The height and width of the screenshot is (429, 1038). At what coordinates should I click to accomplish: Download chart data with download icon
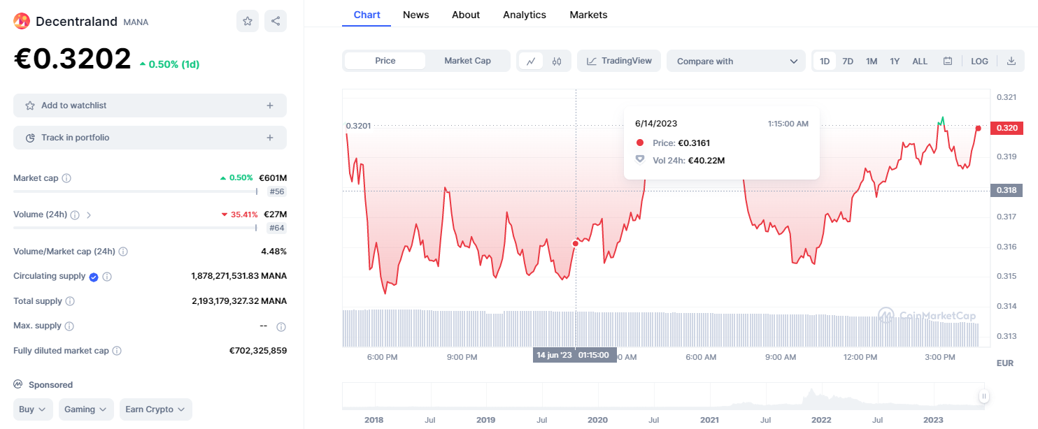(x=1011, y=61)
